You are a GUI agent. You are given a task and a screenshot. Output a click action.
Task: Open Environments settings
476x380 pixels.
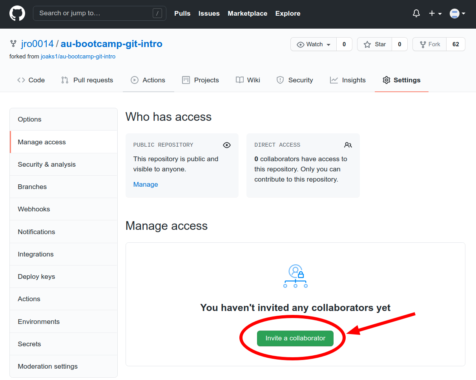pyautogui.click(x=64, y=322)
